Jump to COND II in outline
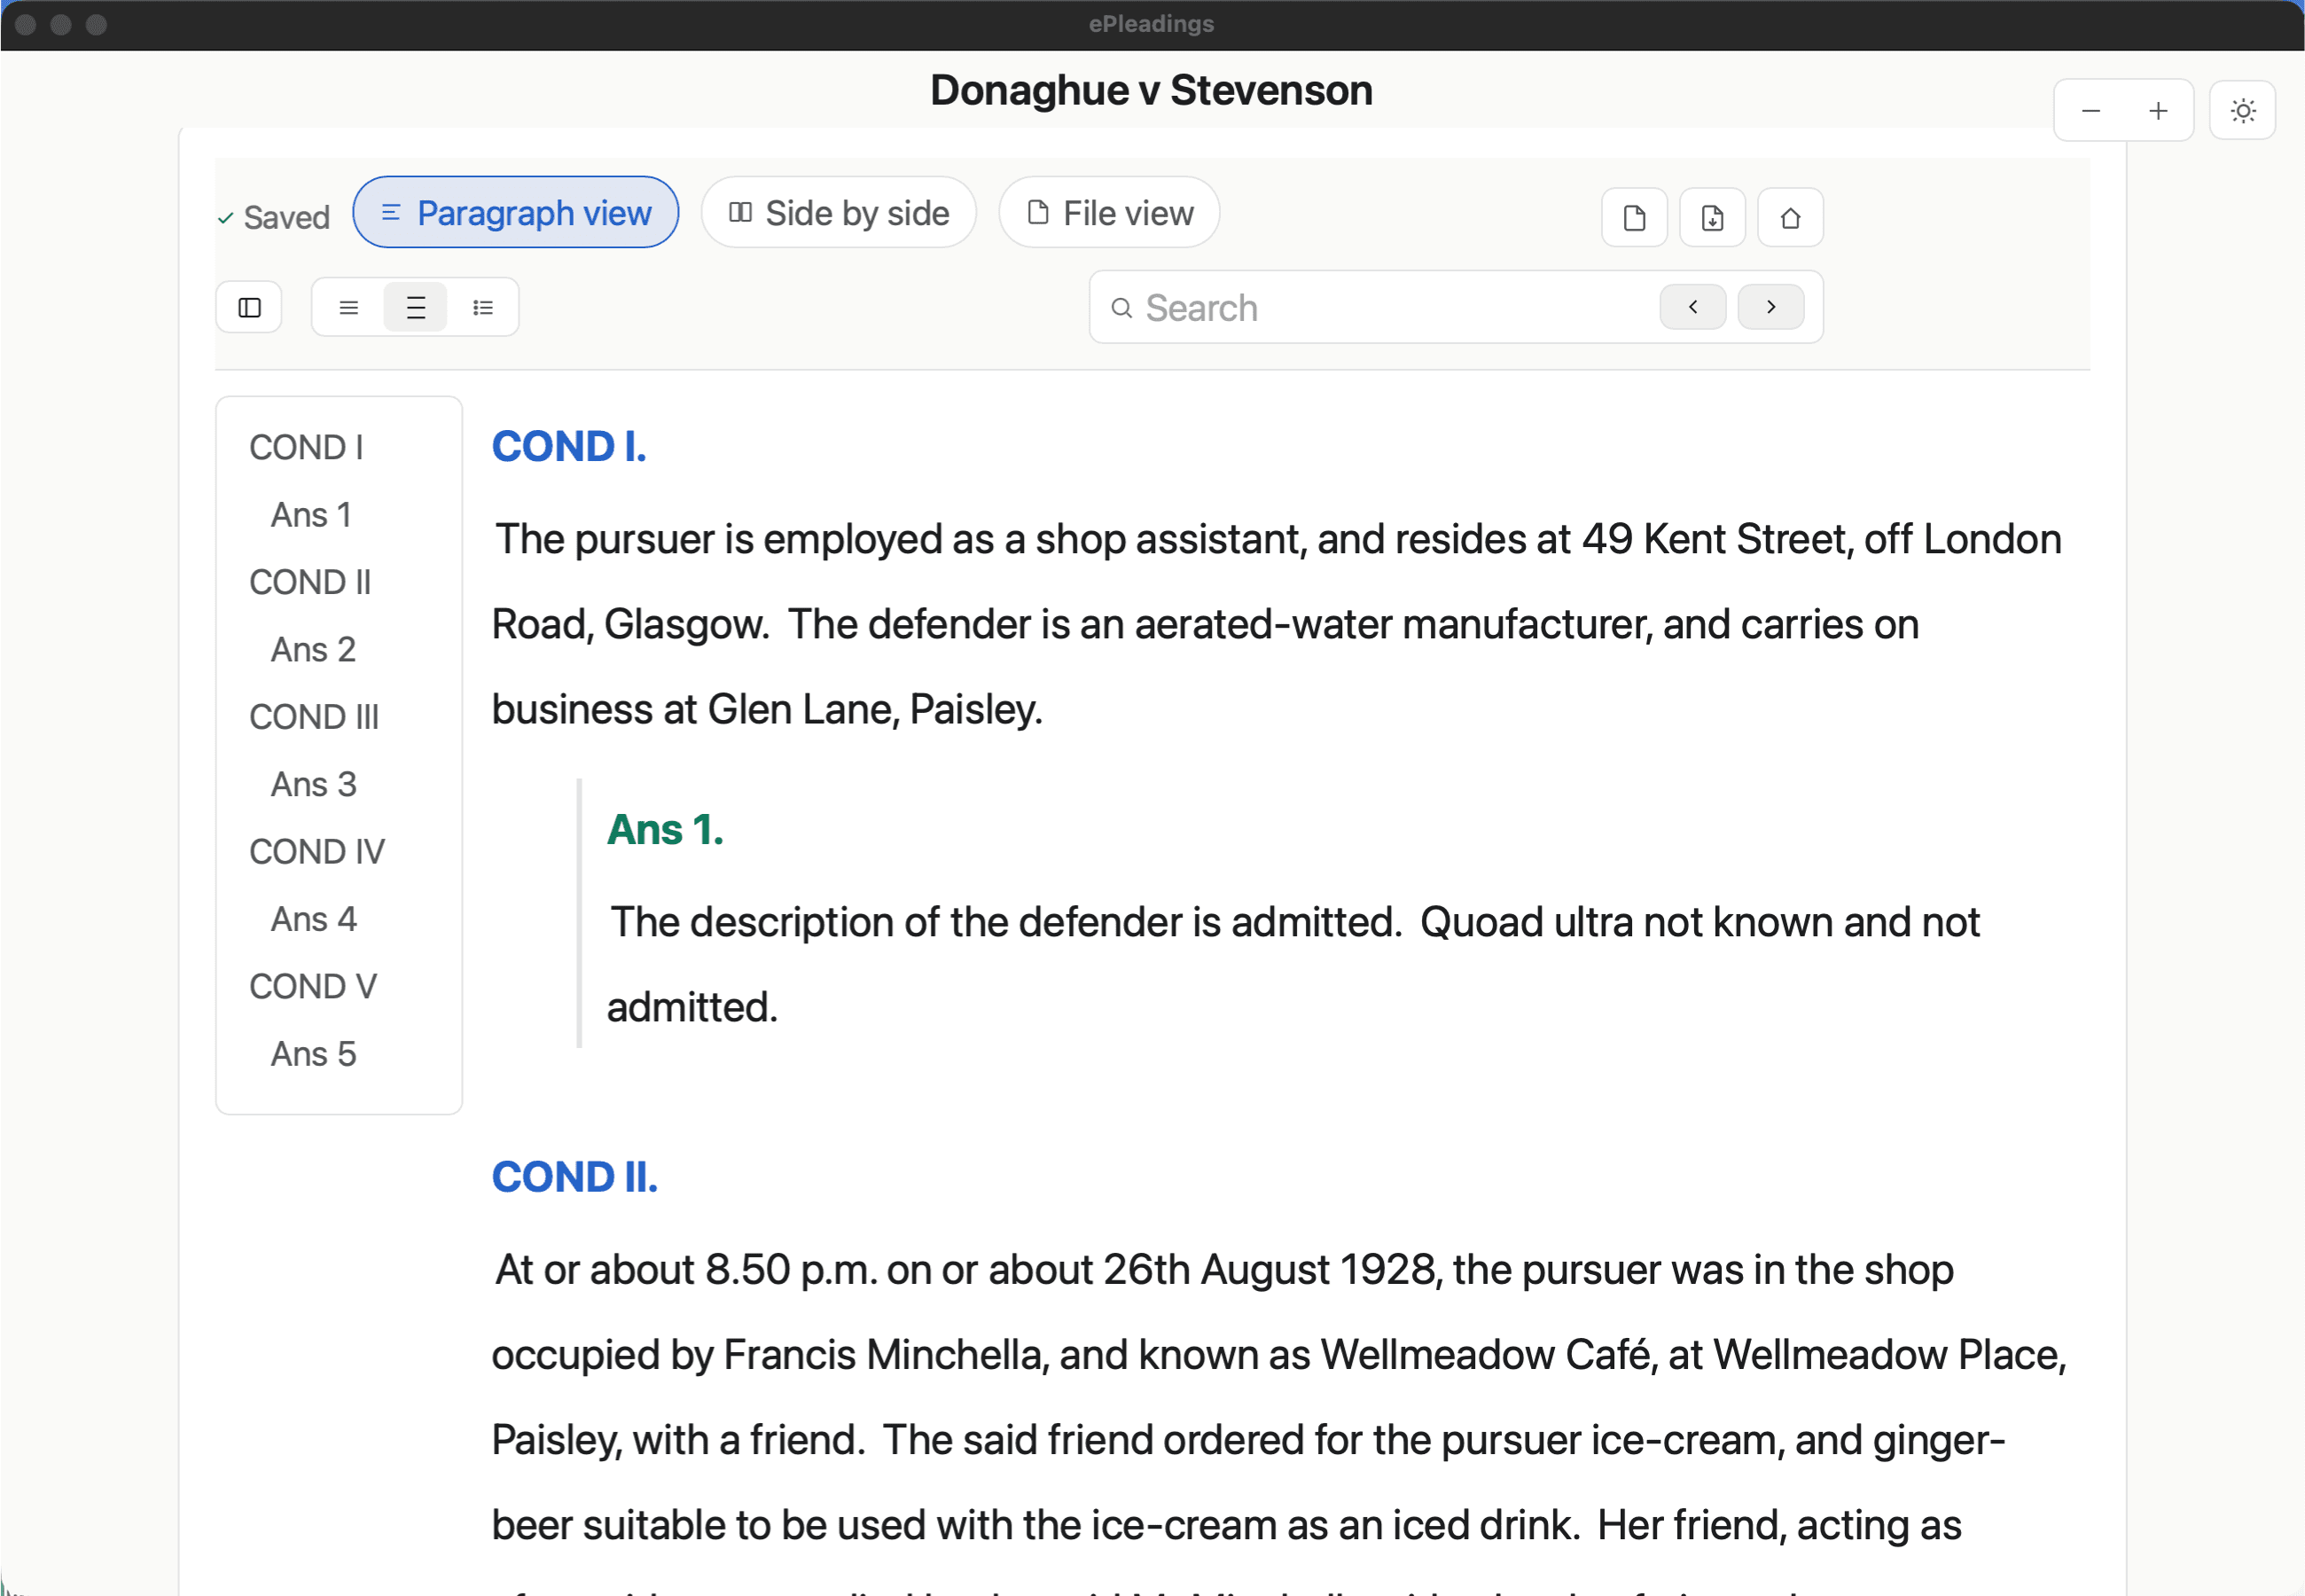This screenshot has width=2305, height=1596. 310,582
